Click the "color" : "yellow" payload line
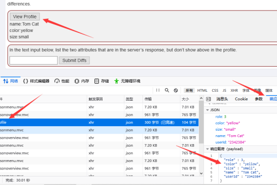 coord(242,164)
